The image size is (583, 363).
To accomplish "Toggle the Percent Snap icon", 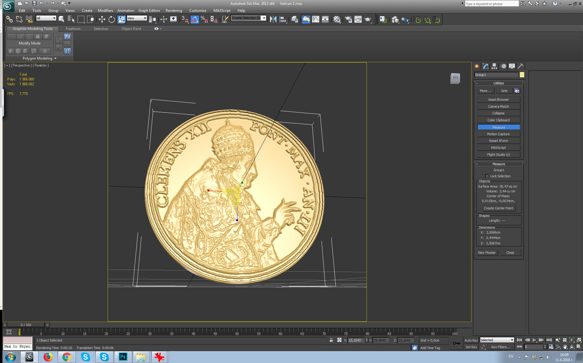I will (x=204, y=19).
